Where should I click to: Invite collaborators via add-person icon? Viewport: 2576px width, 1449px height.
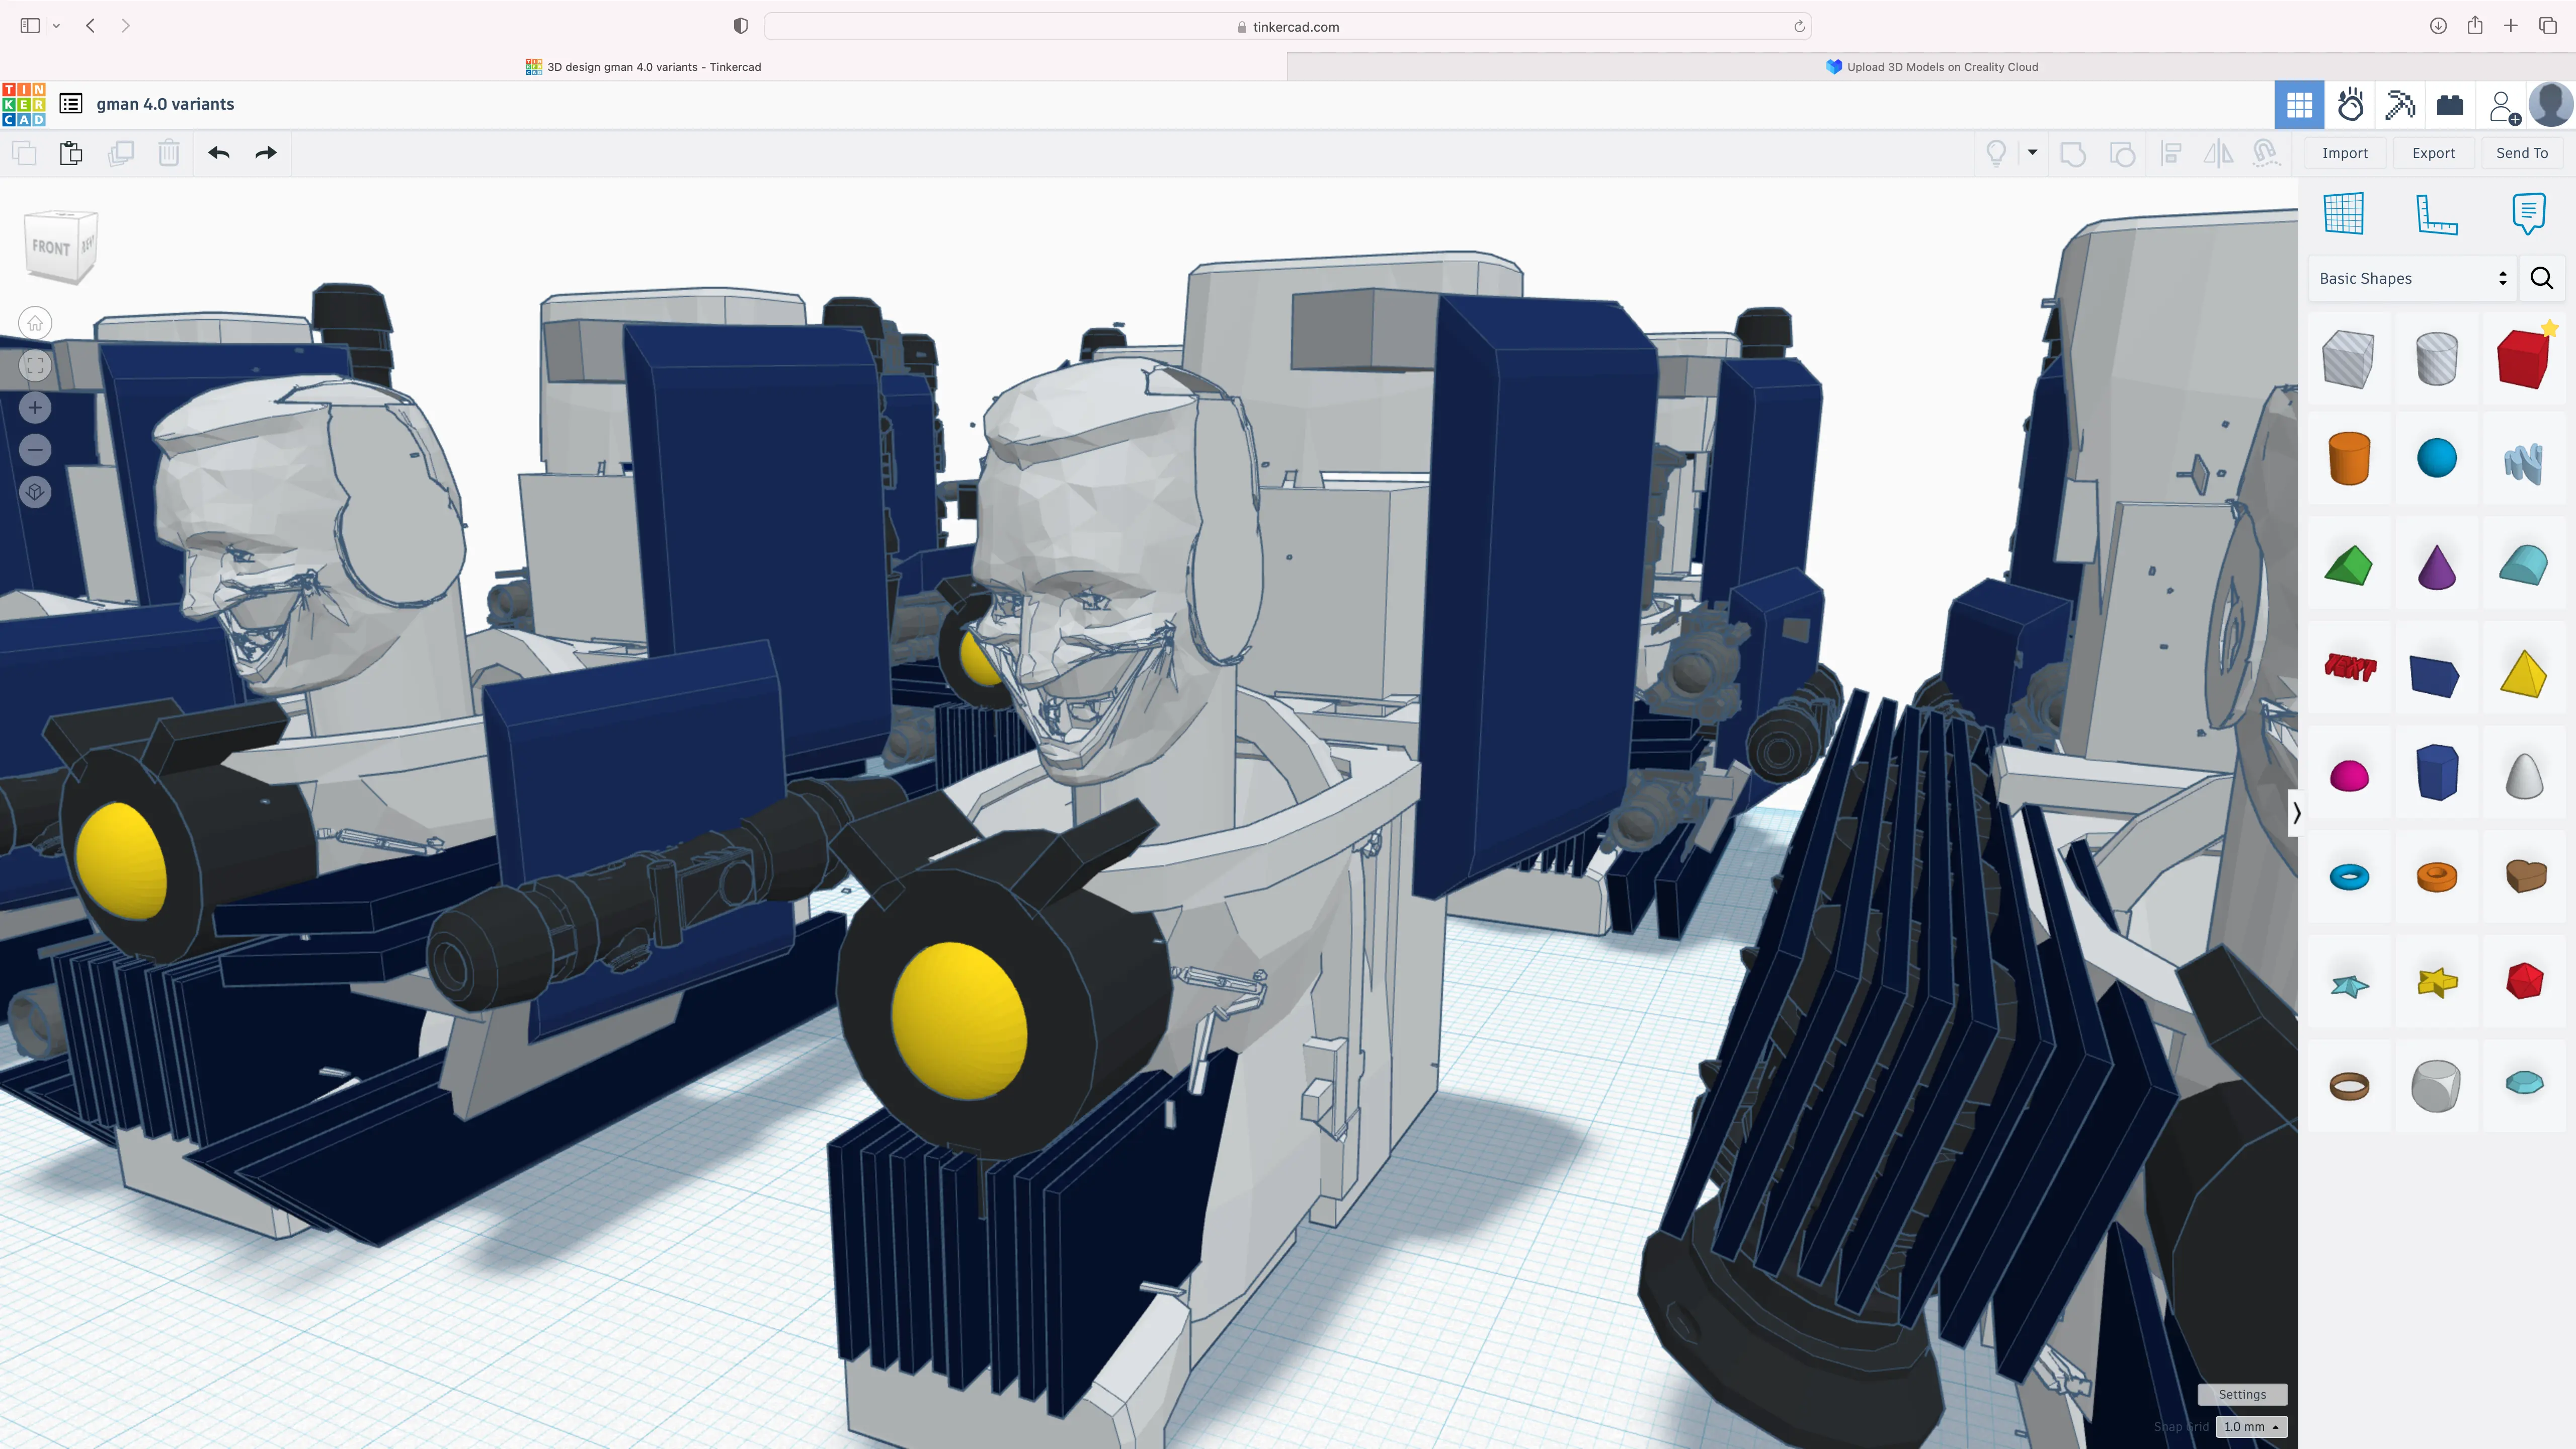tap(2503, 106)
